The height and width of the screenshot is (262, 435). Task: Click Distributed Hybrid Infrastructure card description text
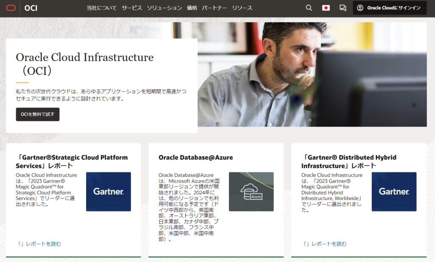tap(332, 192)
